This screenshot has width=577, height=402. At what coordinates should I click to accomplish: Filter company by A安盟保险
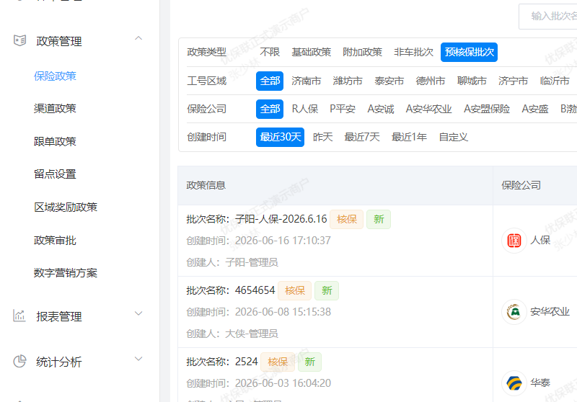tap(487, 109)
